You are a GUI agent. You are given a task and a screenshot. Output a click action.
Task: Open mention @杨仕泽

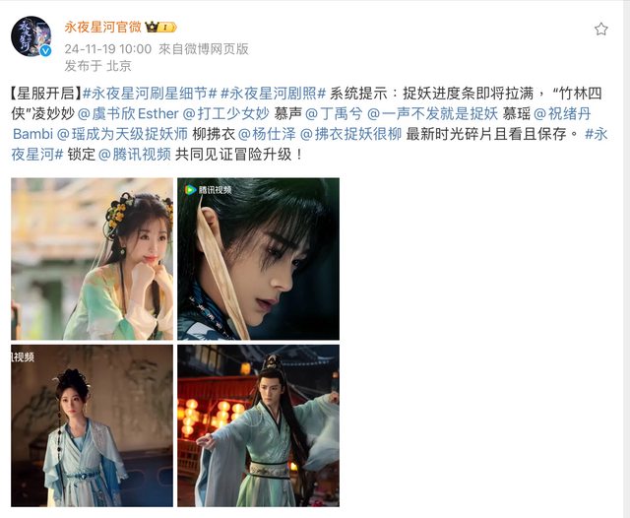pos(267,134)
